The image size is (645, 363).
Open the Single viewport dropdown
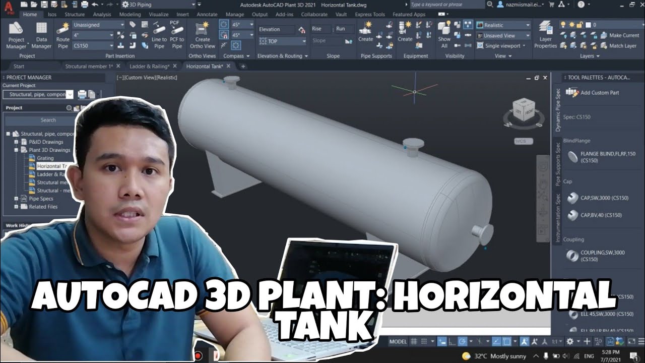pos(501,46)
